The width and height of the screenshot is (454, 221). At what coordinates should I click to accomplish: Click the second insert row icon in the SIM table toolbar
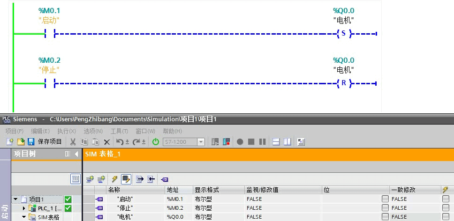(101, 179)
